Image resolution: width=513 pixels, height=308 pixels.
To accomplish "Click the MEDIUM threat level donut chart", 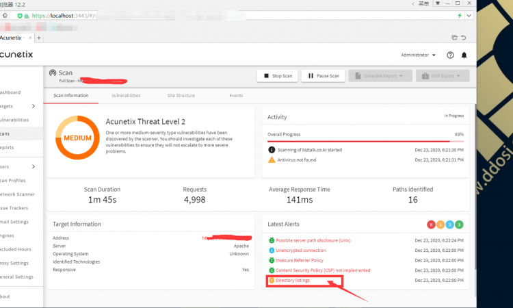I will tap(77, 138).
